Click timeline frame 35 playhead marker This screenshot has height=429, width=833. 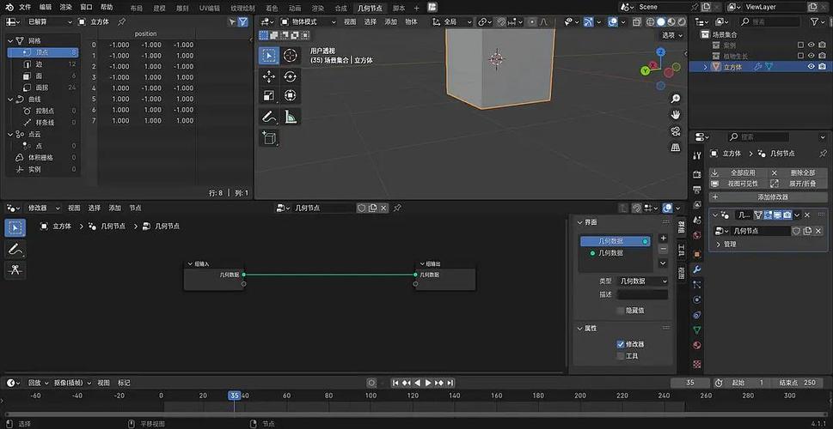pos(235,396)
